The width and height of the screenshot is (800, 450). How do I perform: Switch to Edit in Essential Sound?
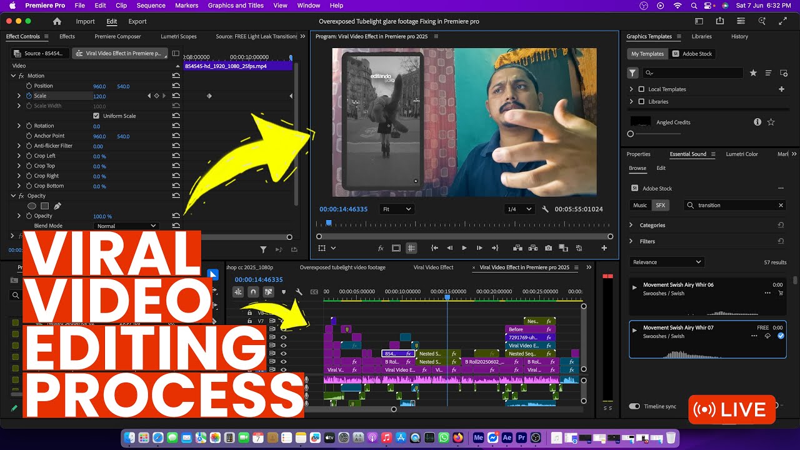pos(661,168)
